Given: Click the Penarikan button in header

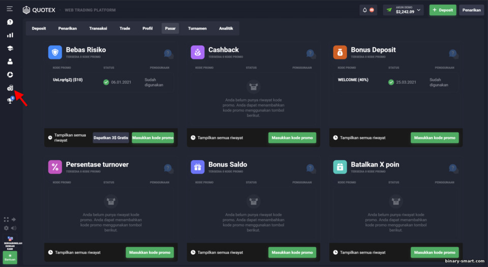Looking at the screenshot, I should [x=471, y=10].
